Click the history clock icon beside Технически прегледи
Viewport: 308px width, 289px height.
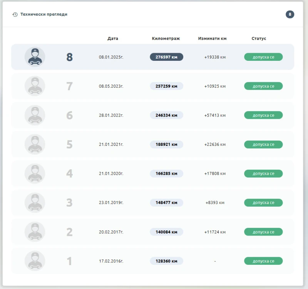15,15
